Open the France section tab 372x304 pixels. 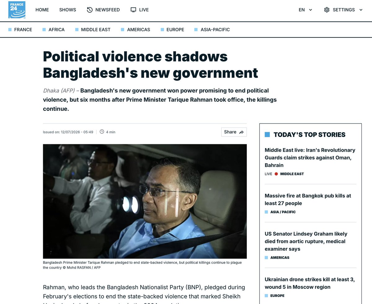coord(20,30)
